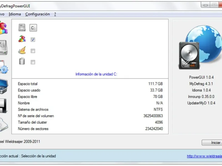This screenshot has width=222, height=166.
Task: Click the Iniciar button
Action: 212,142
